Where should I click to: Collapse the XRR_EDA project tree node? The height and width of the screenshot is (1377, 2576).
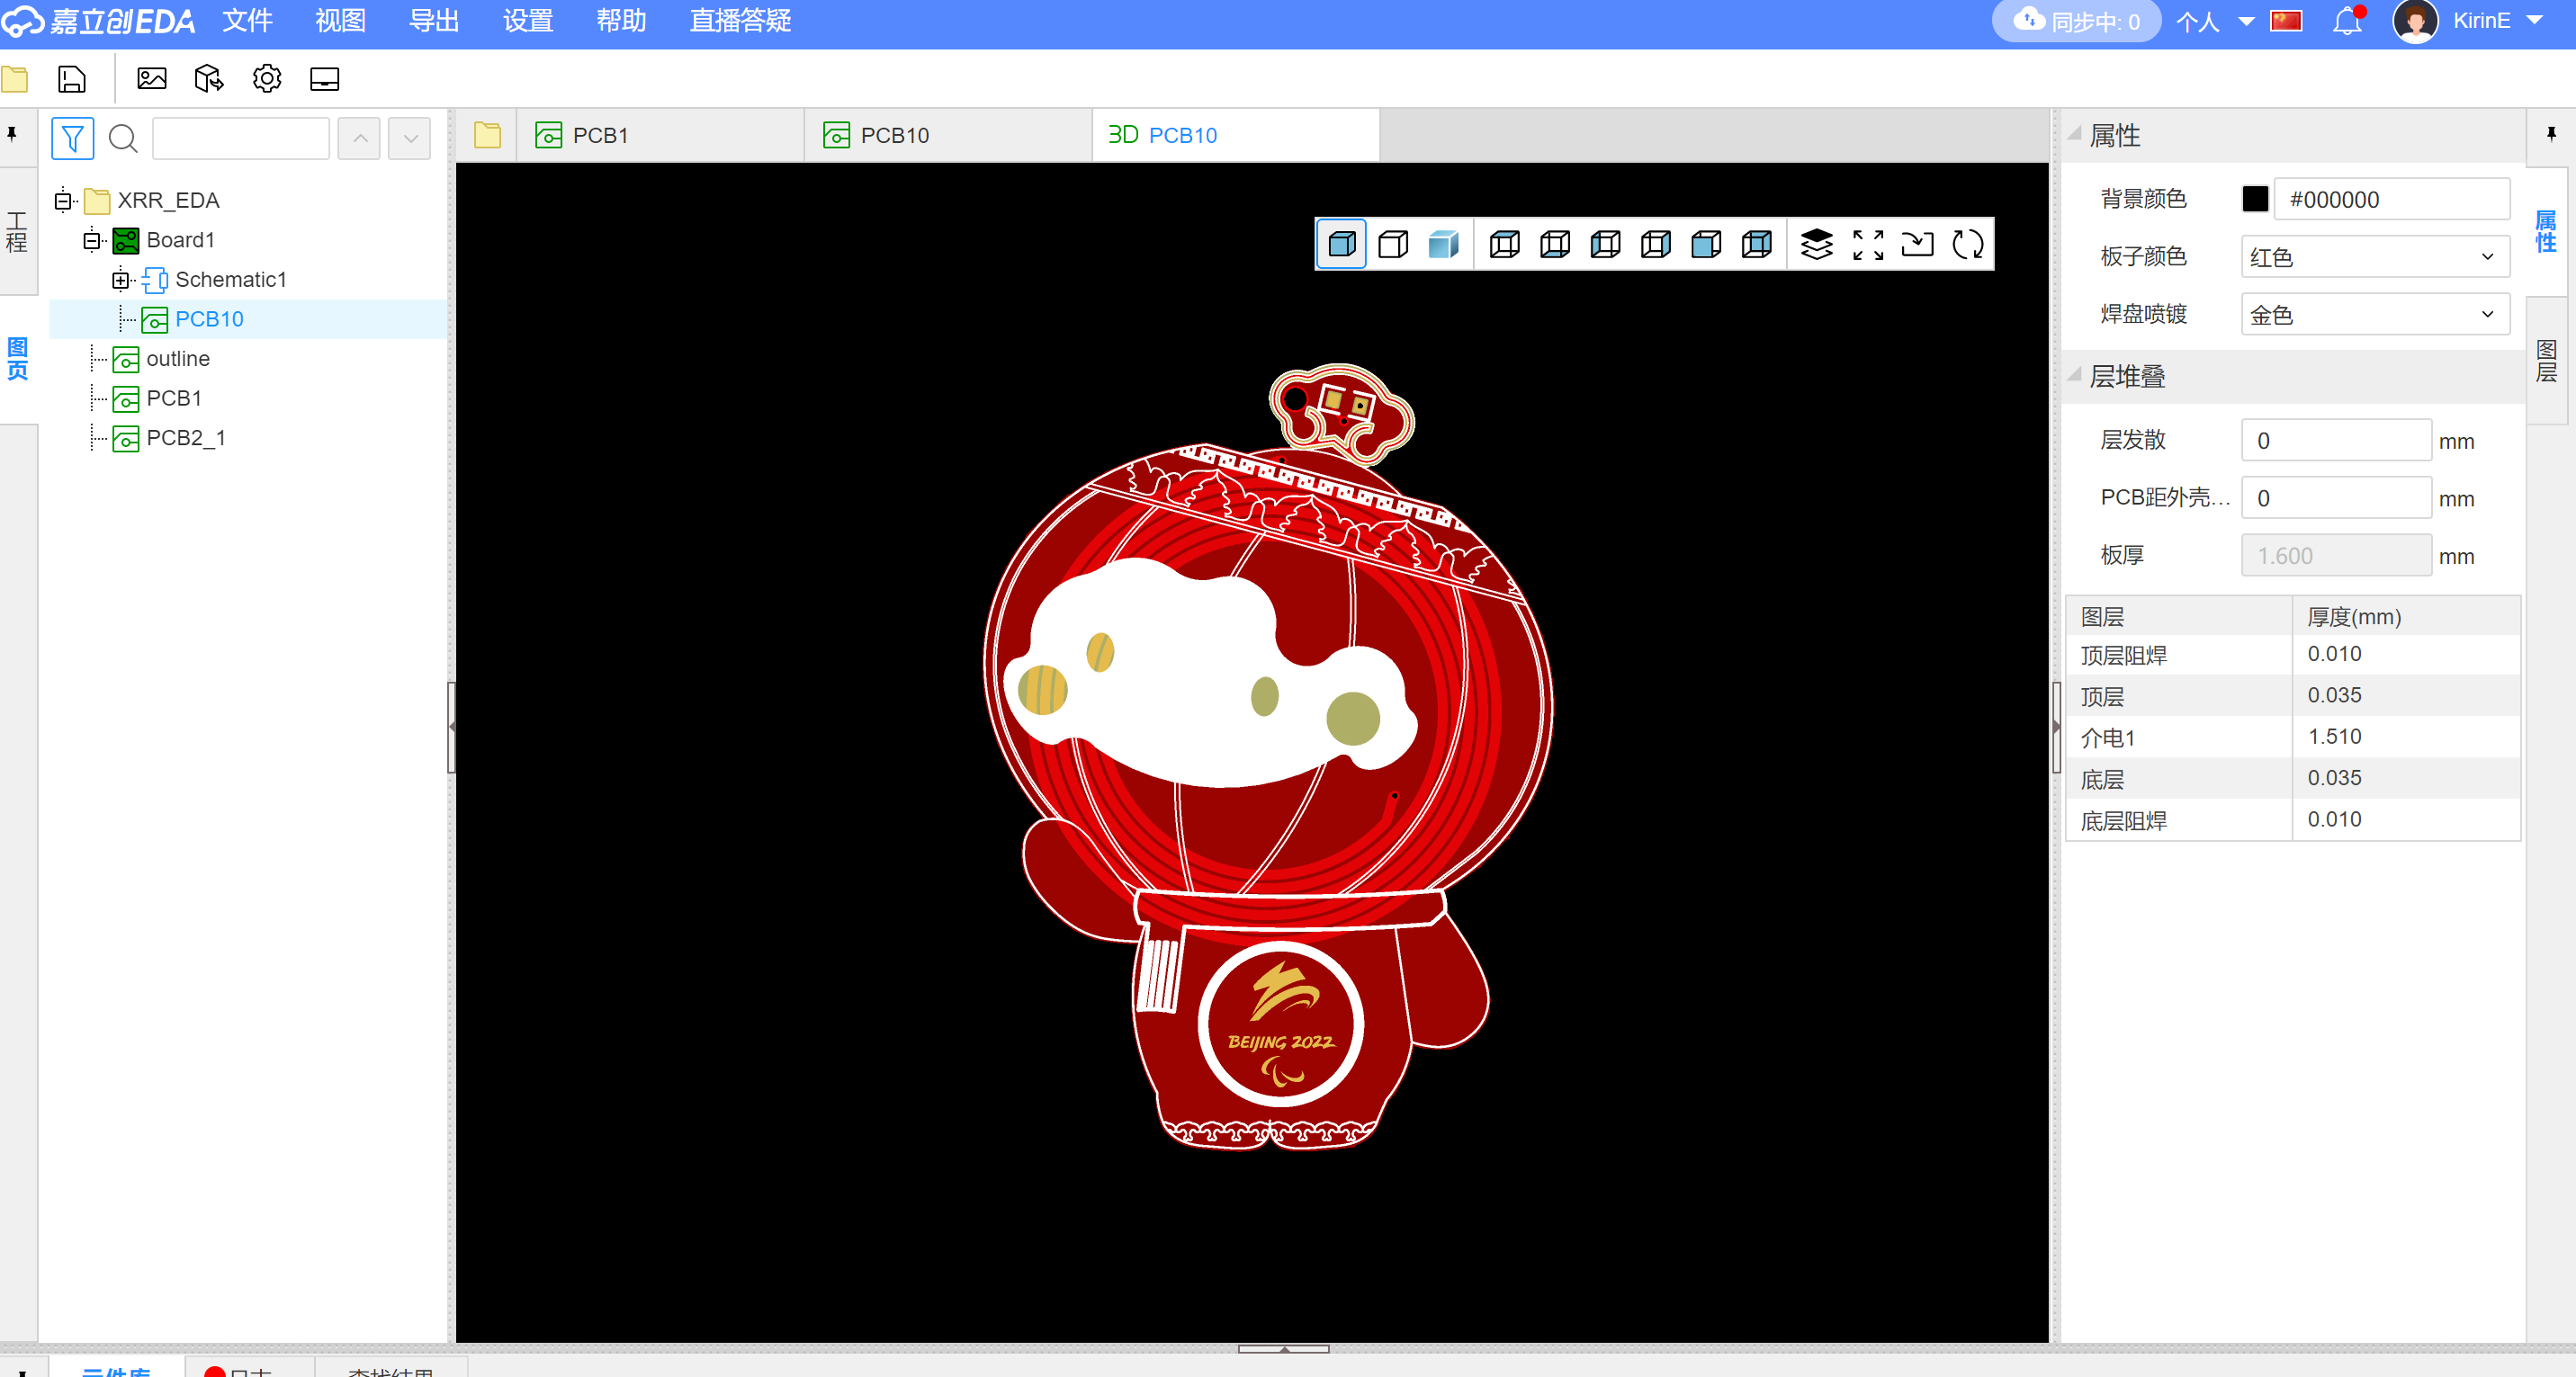(x=63, y=200)
